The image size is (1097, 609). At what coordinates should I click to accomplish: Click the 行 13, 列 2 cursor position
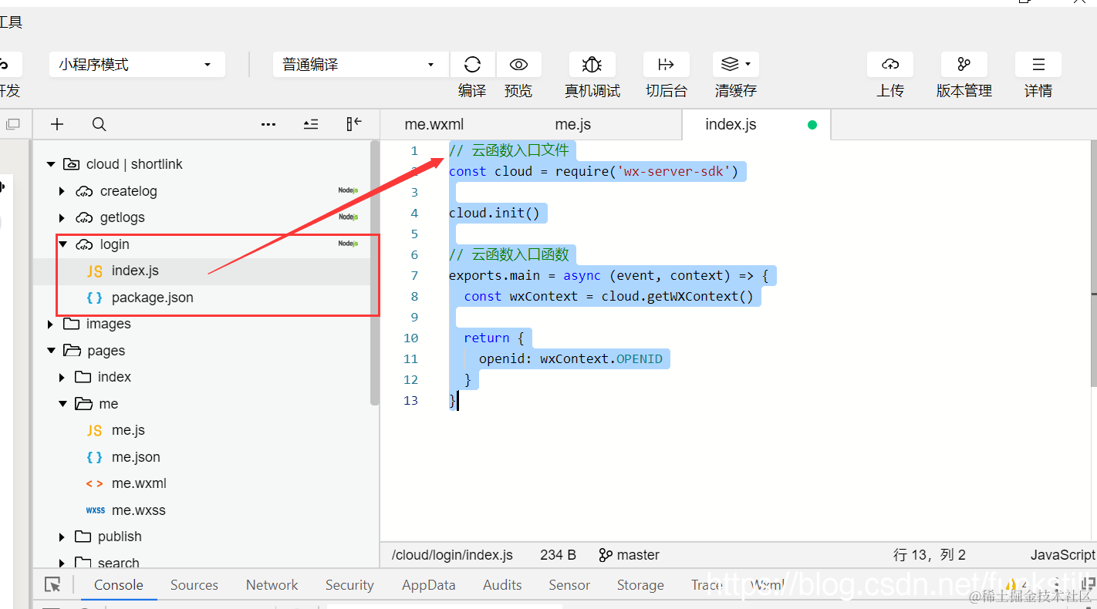930,555
